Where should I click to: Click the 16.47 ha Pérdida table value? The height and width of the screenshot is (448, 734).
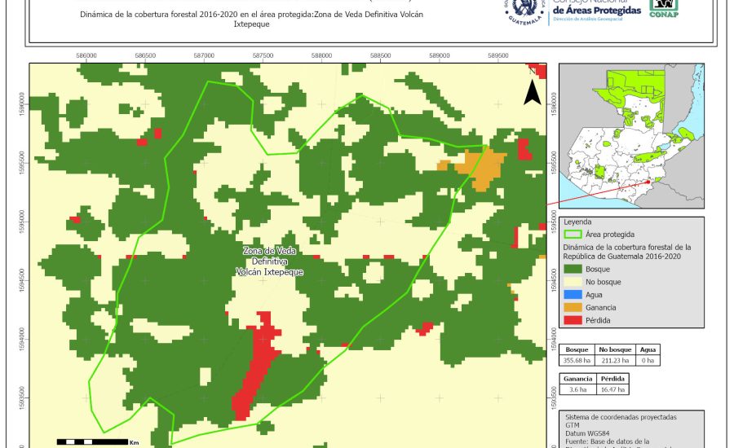click(612, 390)
